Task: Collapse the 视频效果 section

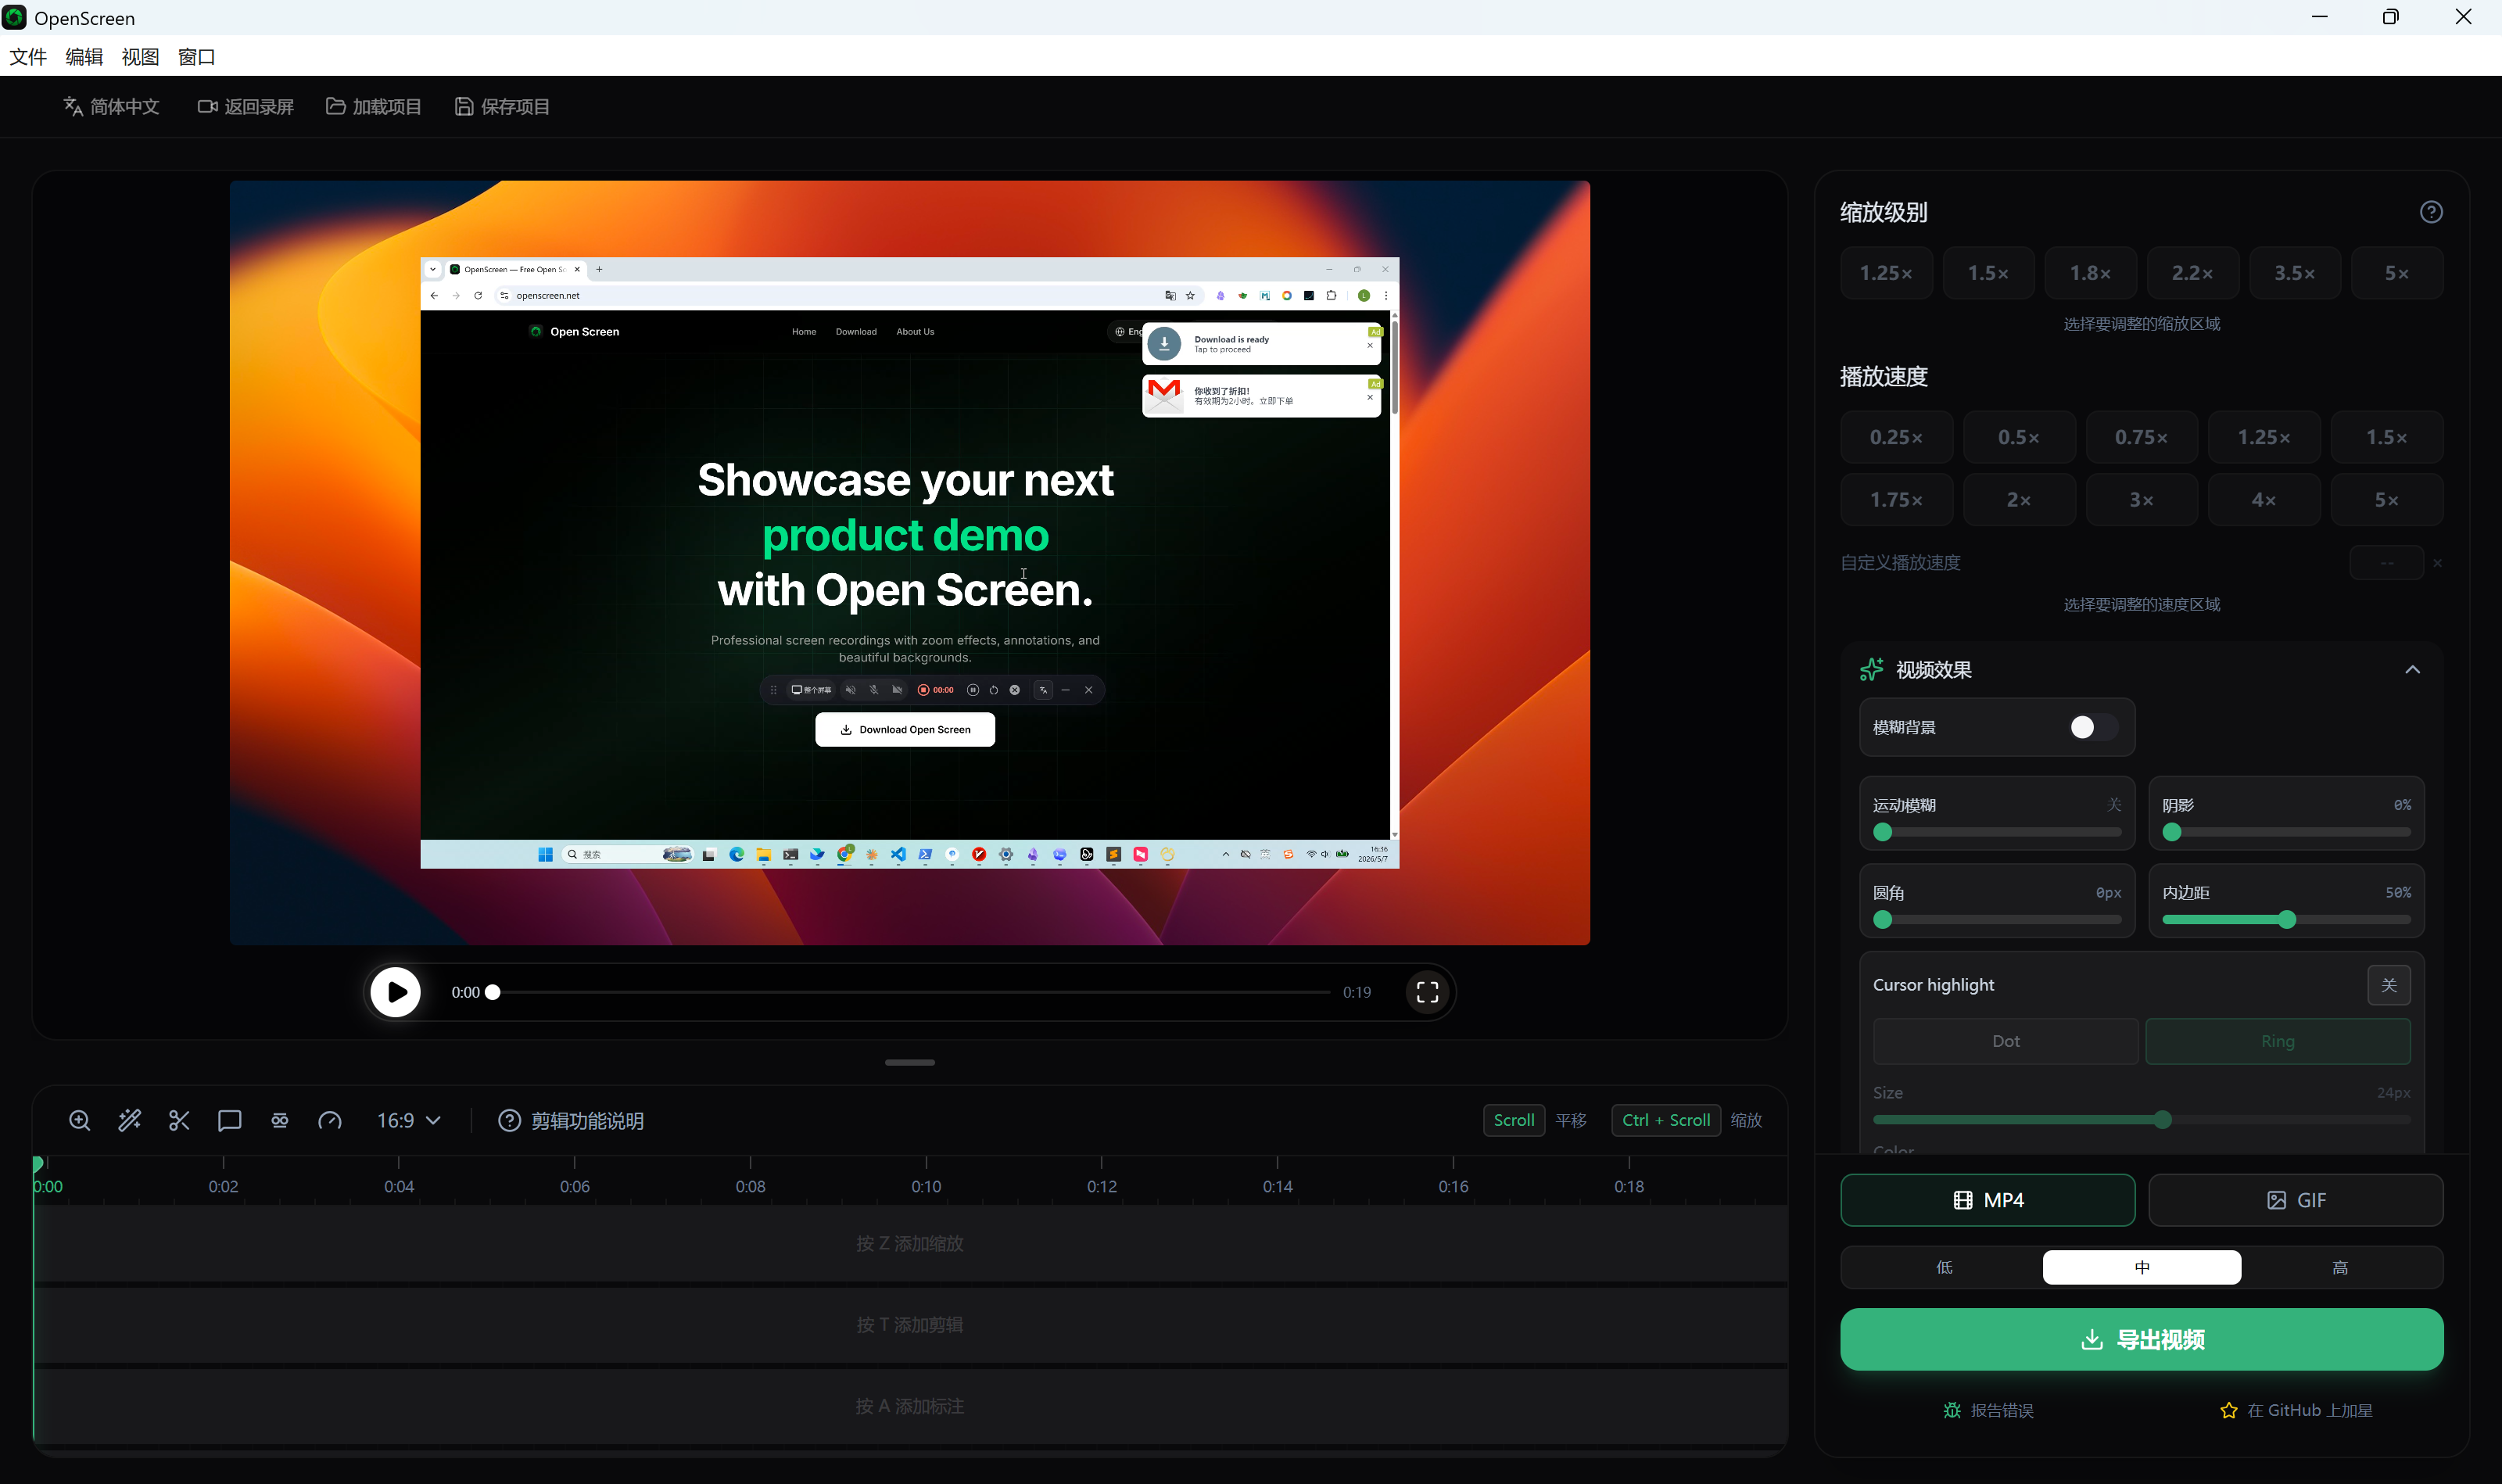Action: pyautogui.click(x=2412, y=669)
